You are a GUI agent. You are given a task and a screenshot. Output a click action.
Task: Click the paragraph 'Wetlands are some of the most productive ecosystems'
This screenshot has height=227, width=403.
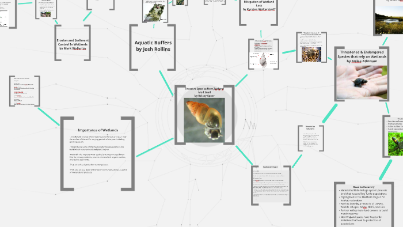click(x=97, y=148)
